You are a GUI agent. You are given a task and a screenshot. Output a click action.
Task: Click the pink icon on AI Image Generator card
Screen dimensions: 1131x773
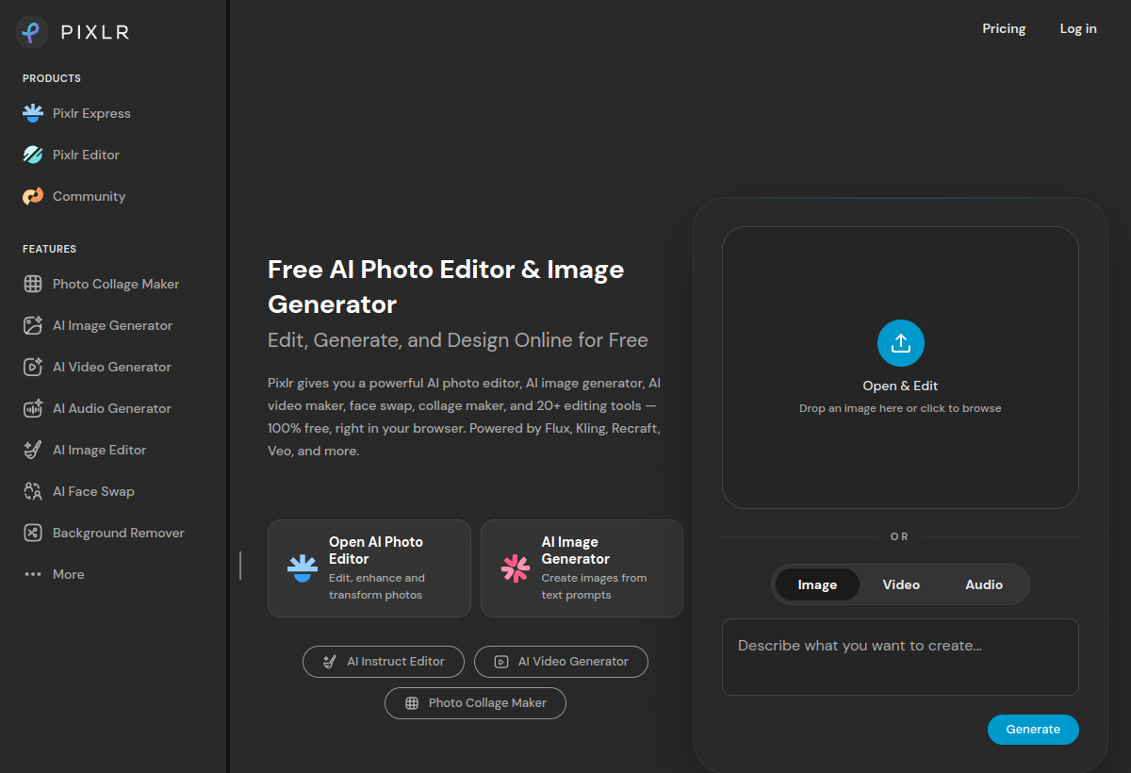tap(516, 567)
